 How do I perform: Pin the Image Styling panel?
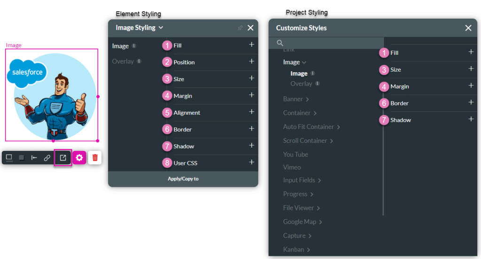tap(240, 28)
